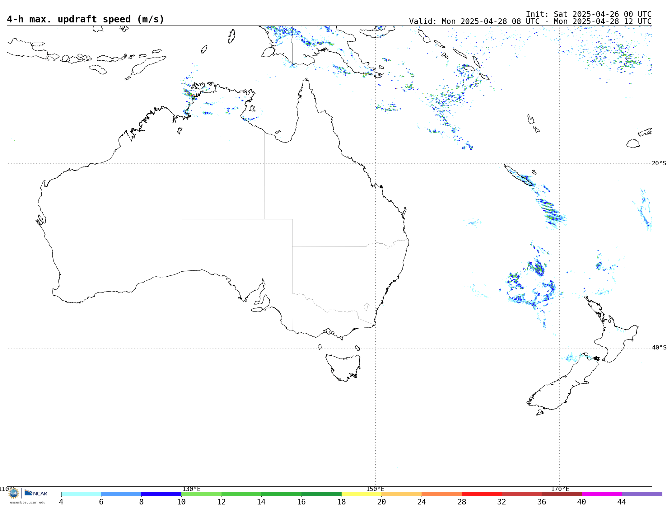672x506 pixels.
Task: Click the 'Init: Sat 2025-04-26 00 UTC' text
Action: coord(589,14)
